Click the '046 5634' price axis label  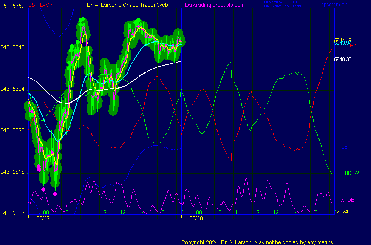[x=12, y=89]
